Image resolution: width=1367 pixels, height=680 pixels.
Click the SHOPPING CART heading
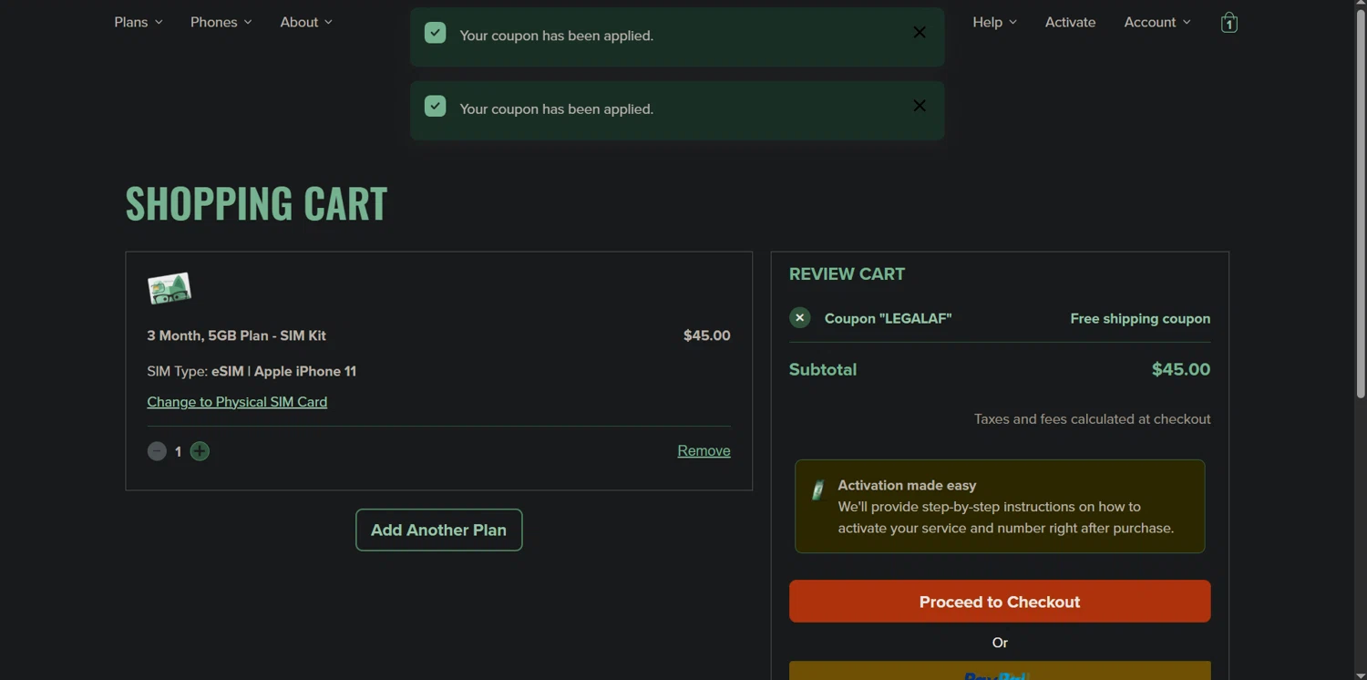click(256, 202)
